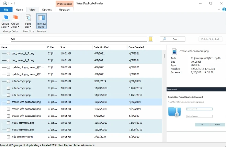Viewport: 226px width, 147px height.
Task: Switch to the Home tab
Action: coord(19,10)
